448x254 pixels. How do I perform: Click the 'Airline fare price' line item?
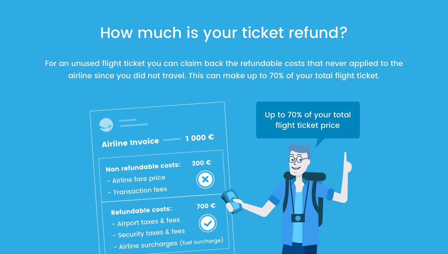tap(136, 179)
